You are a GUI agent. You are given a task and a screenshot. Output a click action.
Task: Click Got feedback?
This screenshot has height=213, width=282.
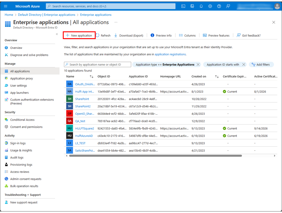click(249, 35)
